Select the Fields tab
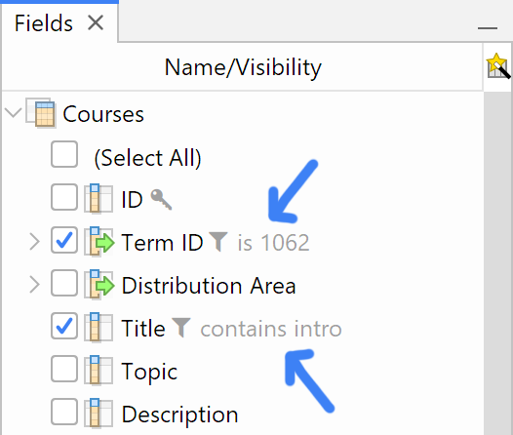Screen dimensions: 513x435 44,23
